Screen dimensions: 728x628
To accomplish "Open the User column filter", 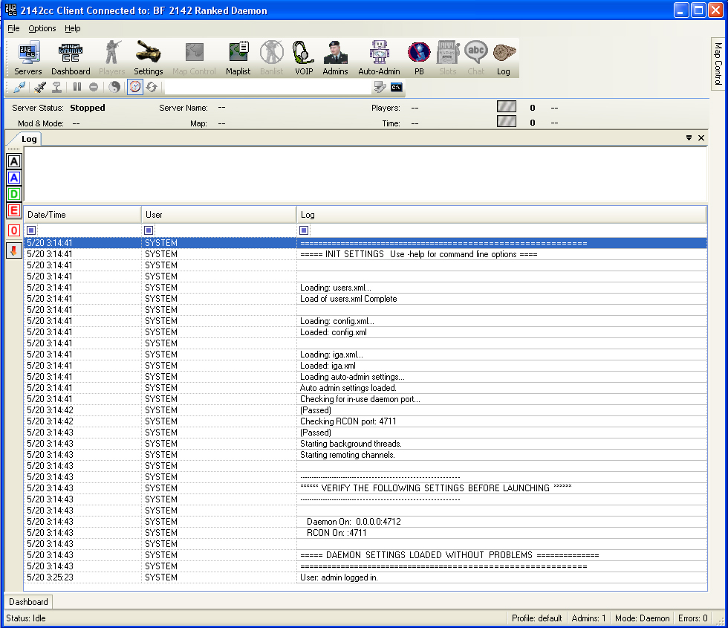I will [x=149, y=230].
